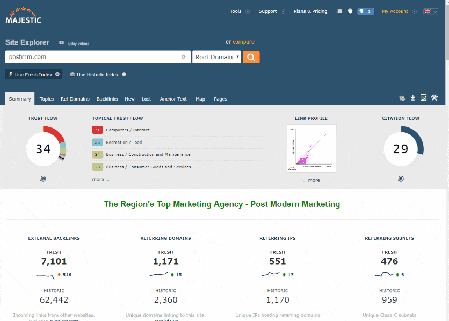
Task: Click the trophy badge showing 1
Action: point(365,11)
